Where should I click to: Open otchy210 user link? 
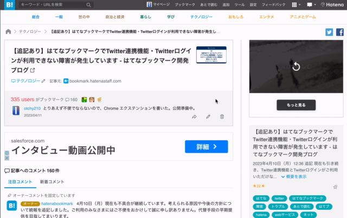(33, 108)
